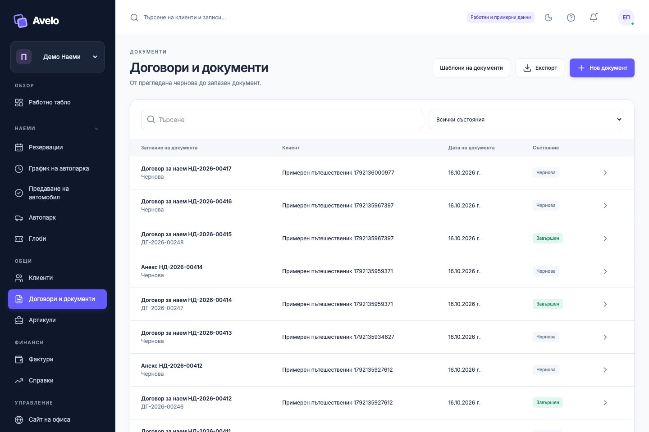Click the Фактури wallet icon
Image resolution: width=649 pixels, height=432 pixels.
point(19,360)
